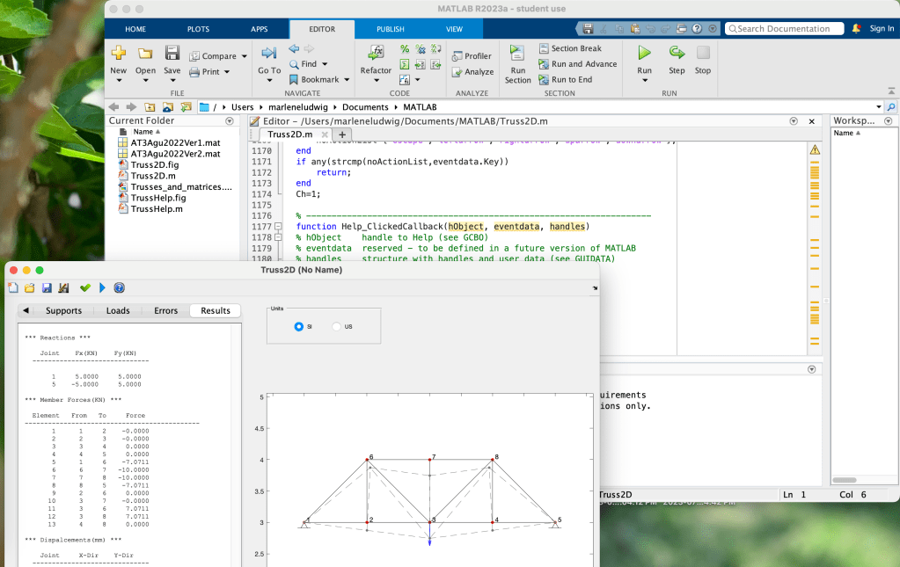The width and height of the screenshot is (900, 567).
Task: Select the SI units radio button
Action: pyautogui.click(x=299, y=326)
